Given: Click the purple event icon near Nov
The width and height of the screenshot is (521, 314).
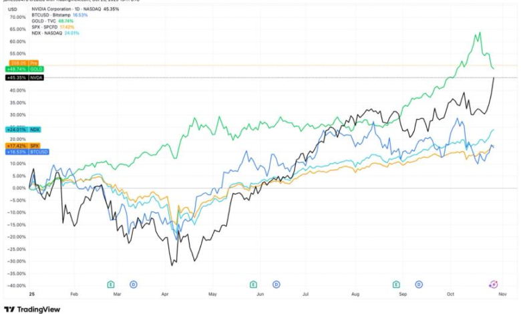Looking at the screenshot, I should point(494,284).
